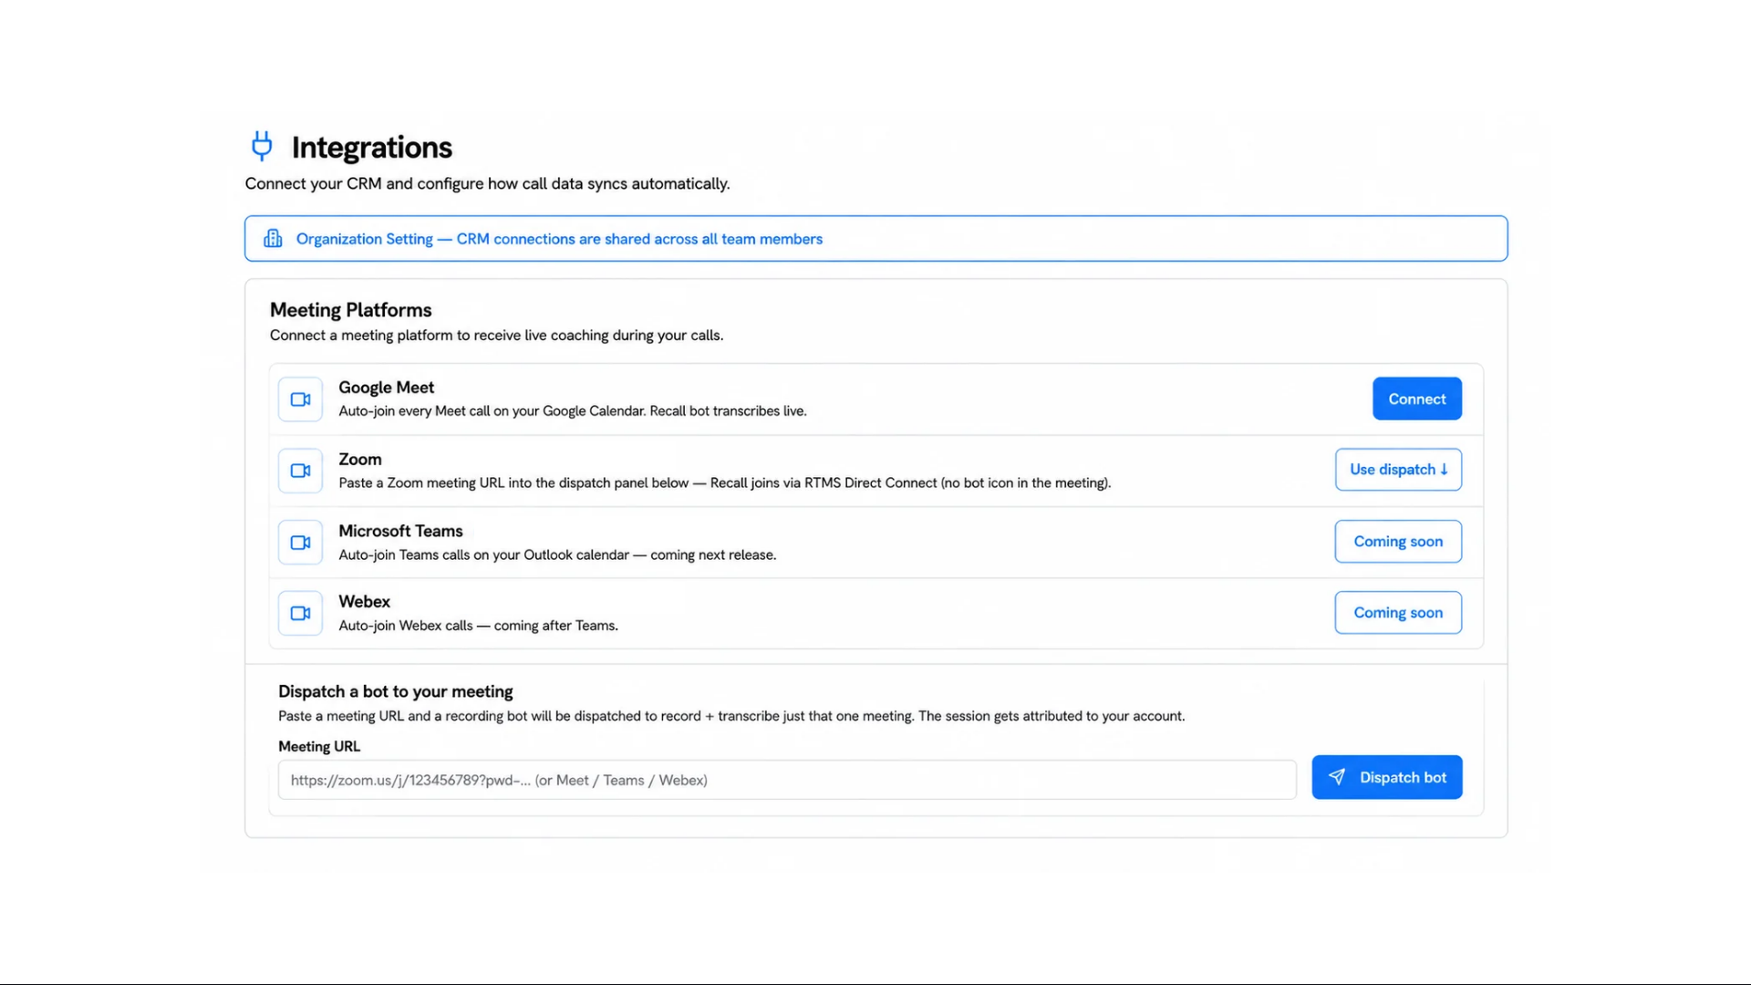Image resolution: width=1751 pixels, height=985 pixels.
Task: Click the Microsoft Teams row title
Action: [x=400, y=531]
